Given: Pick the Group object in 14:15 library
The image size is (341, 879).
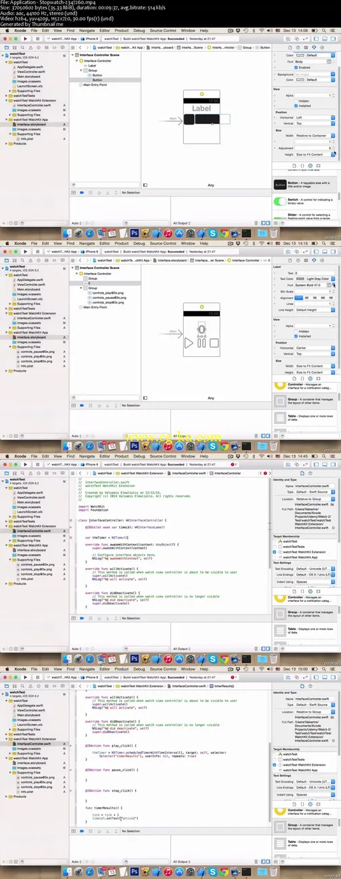Looking at the screenshot, I should (x=305, y=400).
